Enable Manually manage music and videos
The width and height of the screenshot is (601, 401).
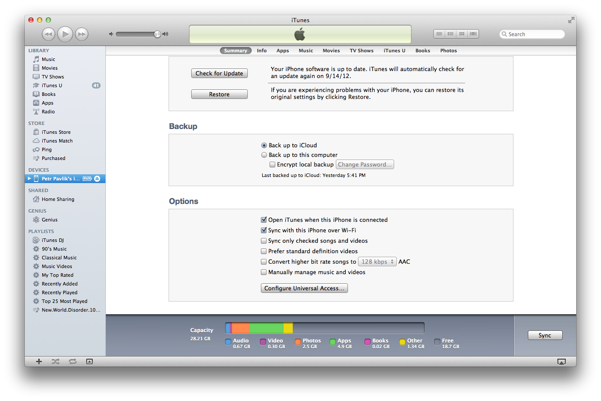point(264,272)
